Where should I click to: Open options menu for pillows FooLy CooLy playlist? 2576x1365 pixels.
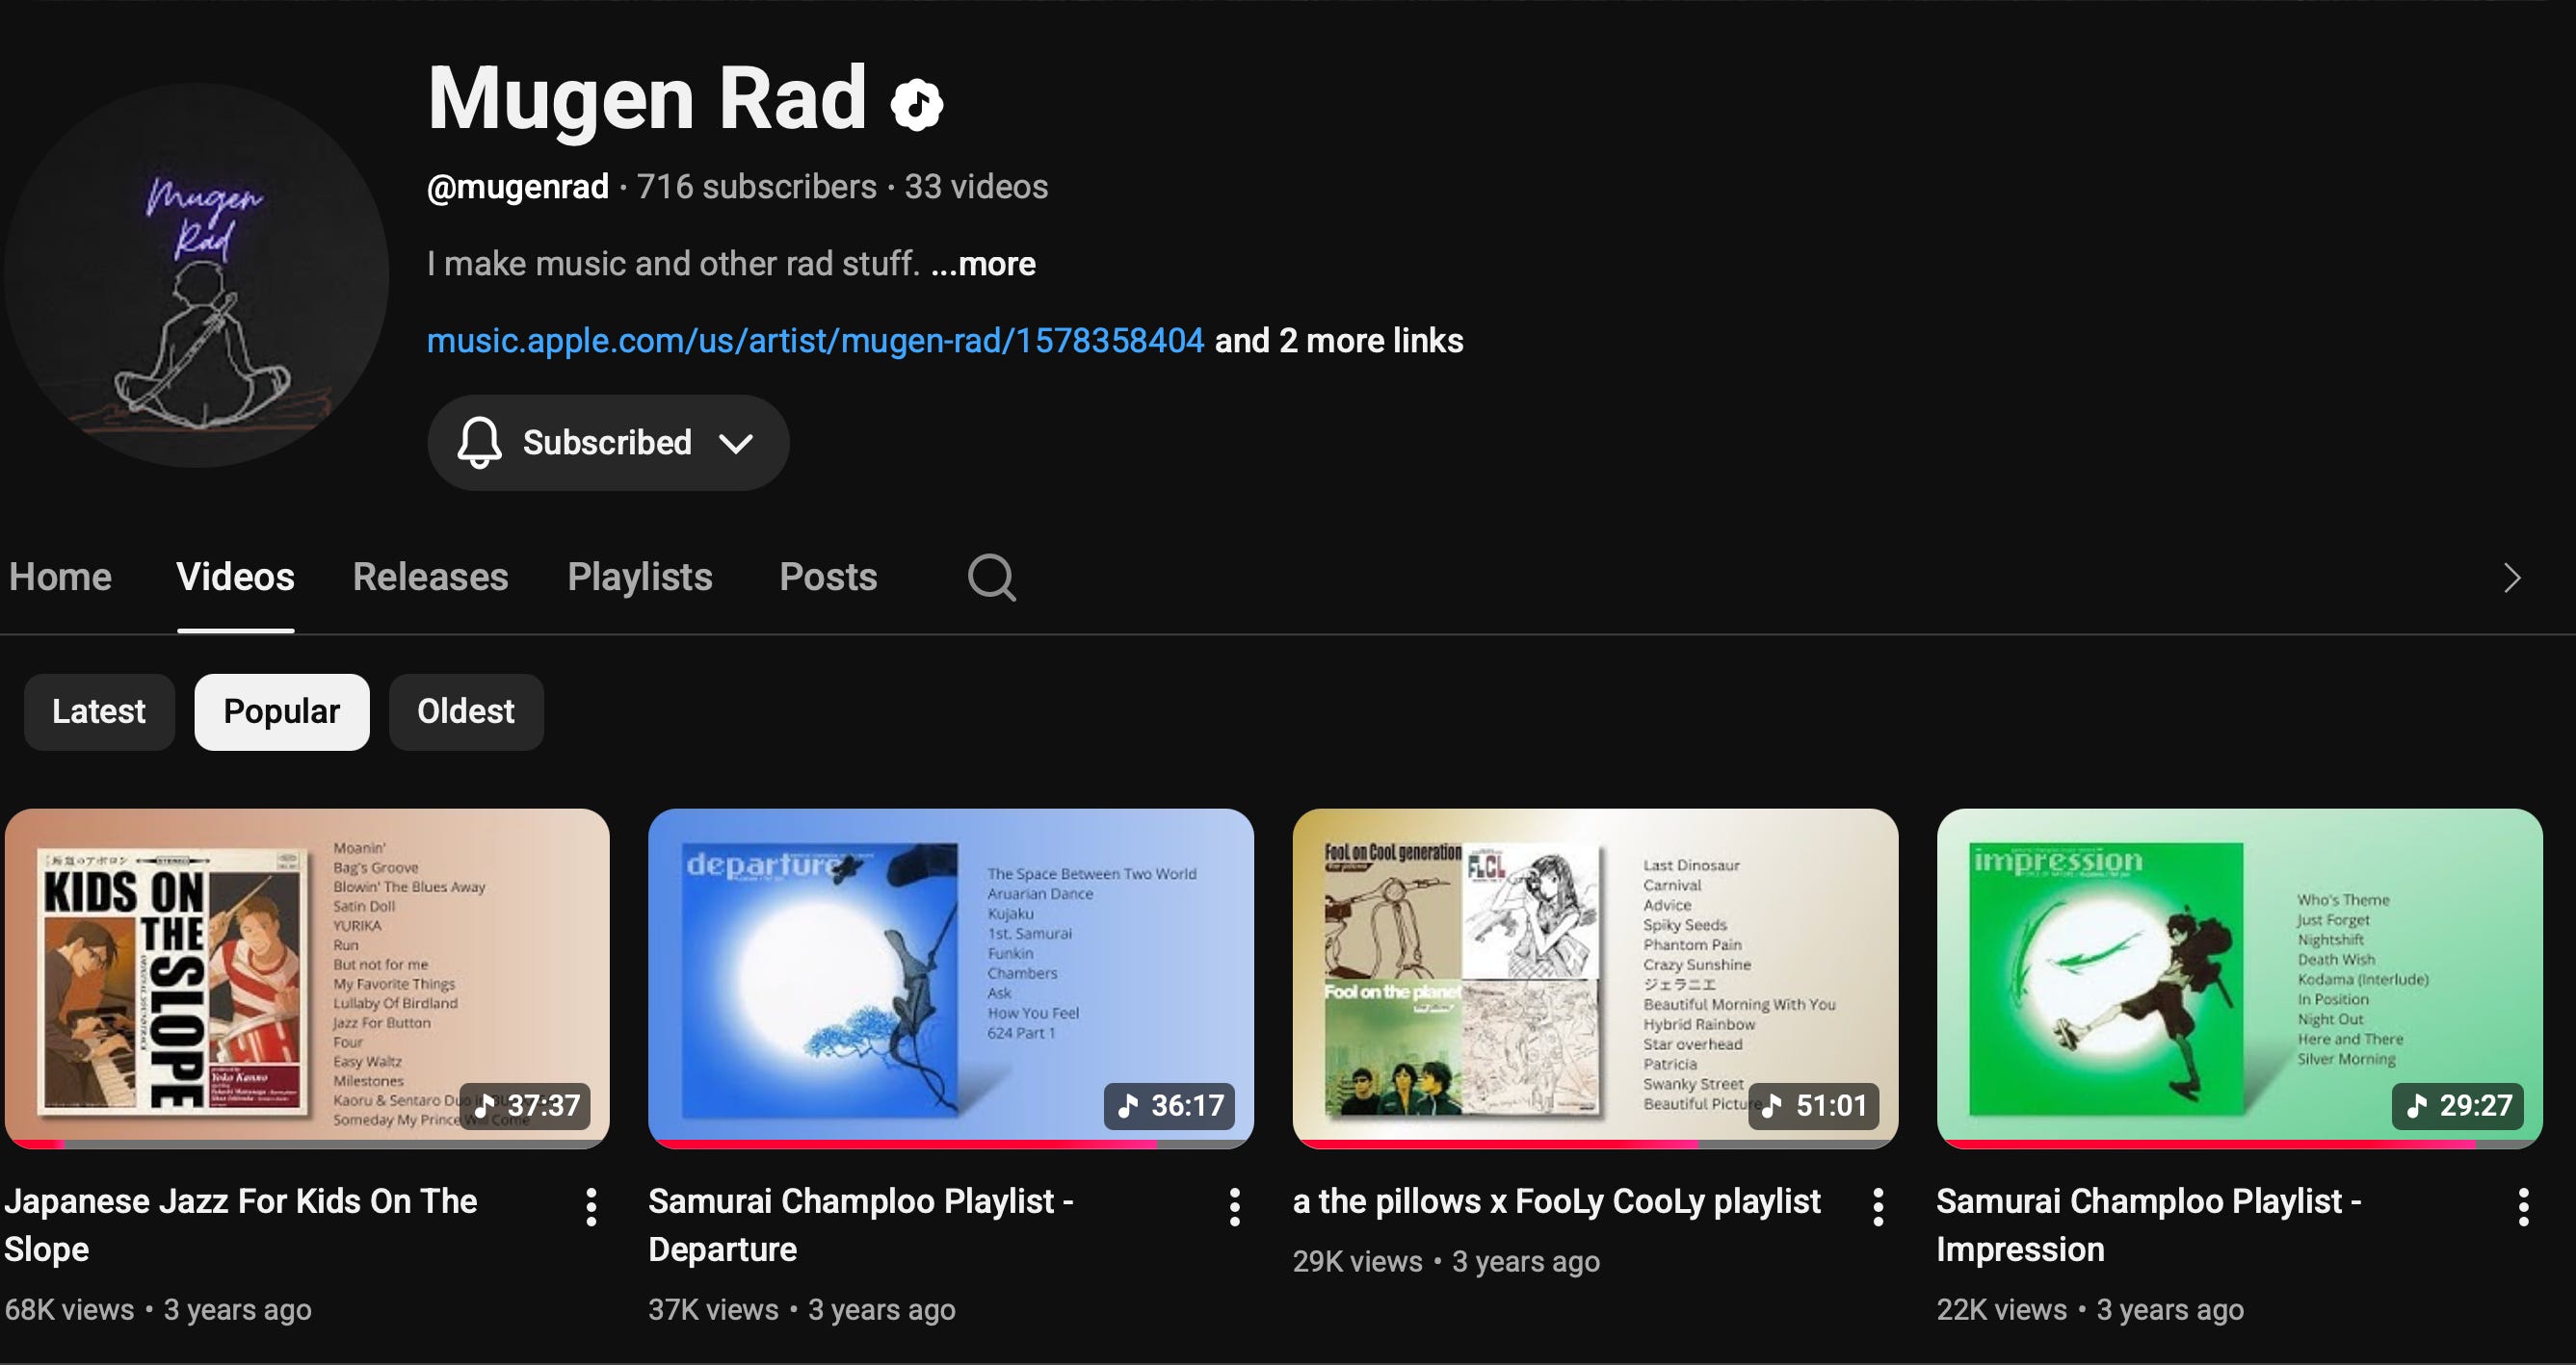click(x=1878, y=1207)
